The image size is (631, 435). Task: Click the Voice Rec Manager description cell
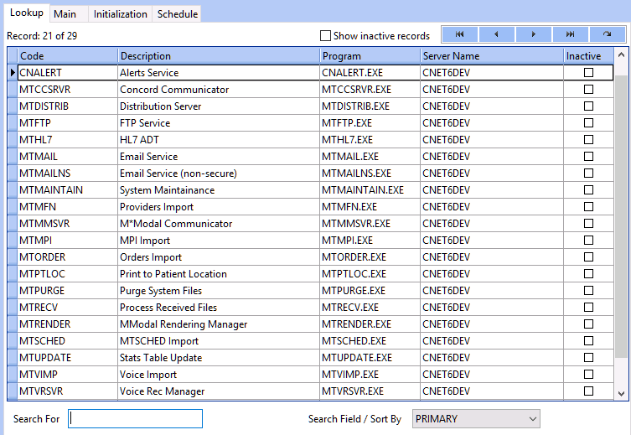coord(219,391)
